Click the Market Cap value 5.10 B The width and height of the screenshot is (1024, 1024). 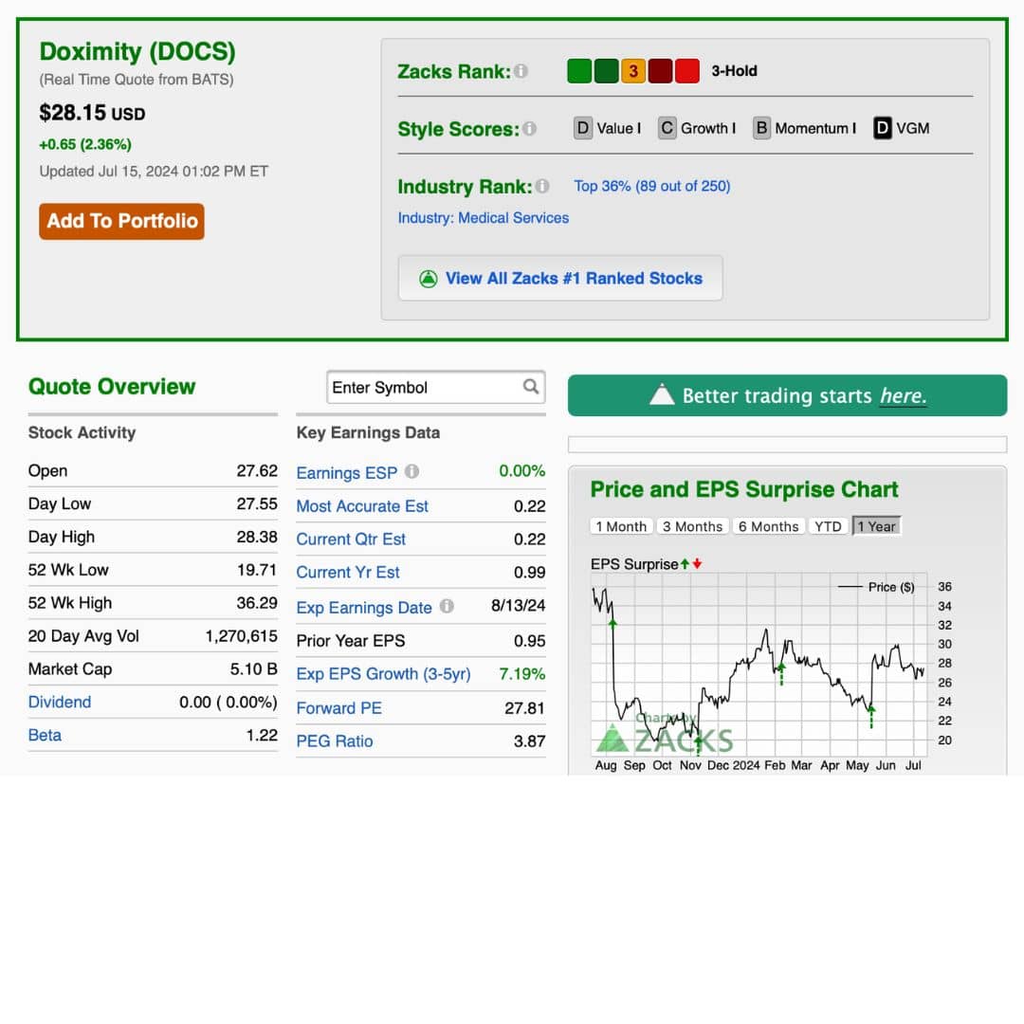253,669
